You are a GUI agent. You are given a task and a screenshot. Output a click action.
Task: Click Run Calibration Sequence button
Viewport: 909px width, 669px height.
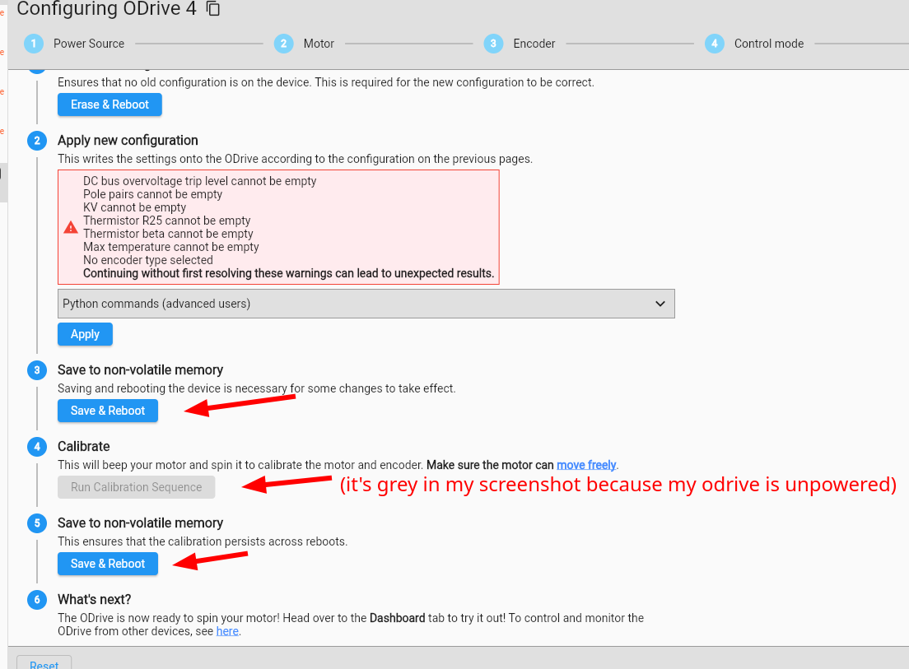[x=136, y=487]
